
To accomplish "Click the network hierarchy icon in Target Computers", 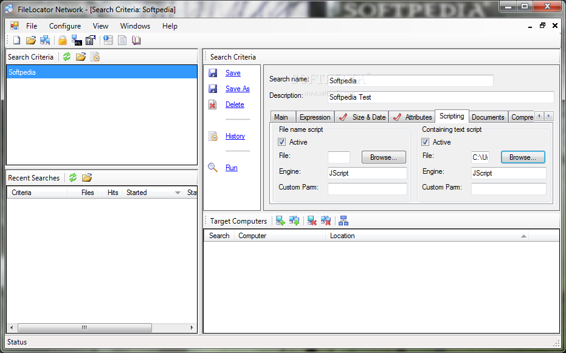I will point(343,221).
